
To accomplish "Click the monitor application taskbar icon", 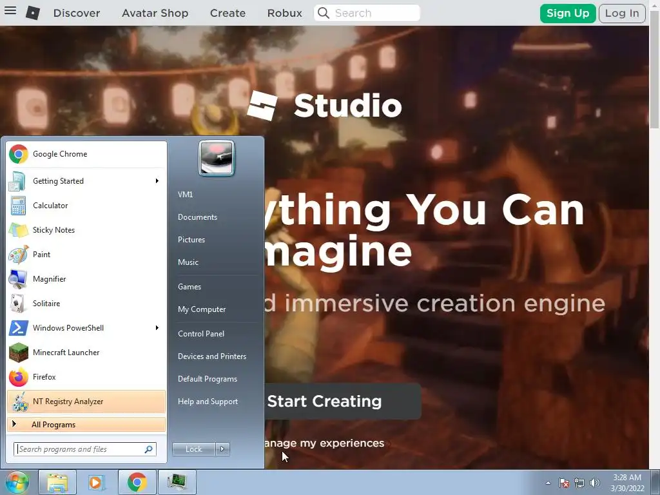I will [177, 482].
